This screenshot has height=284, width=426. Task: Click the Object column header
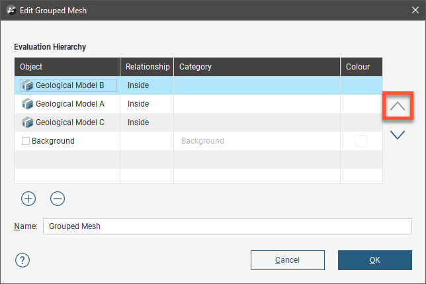[66, 67]
